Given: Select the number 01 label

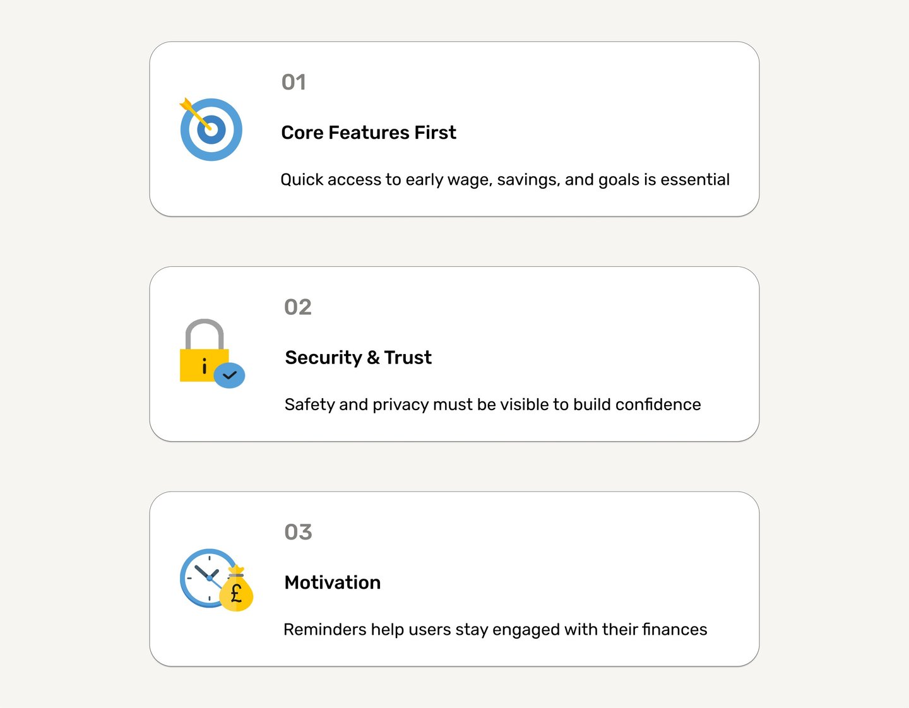Looking at the screenshot, I should click(294, 82).
